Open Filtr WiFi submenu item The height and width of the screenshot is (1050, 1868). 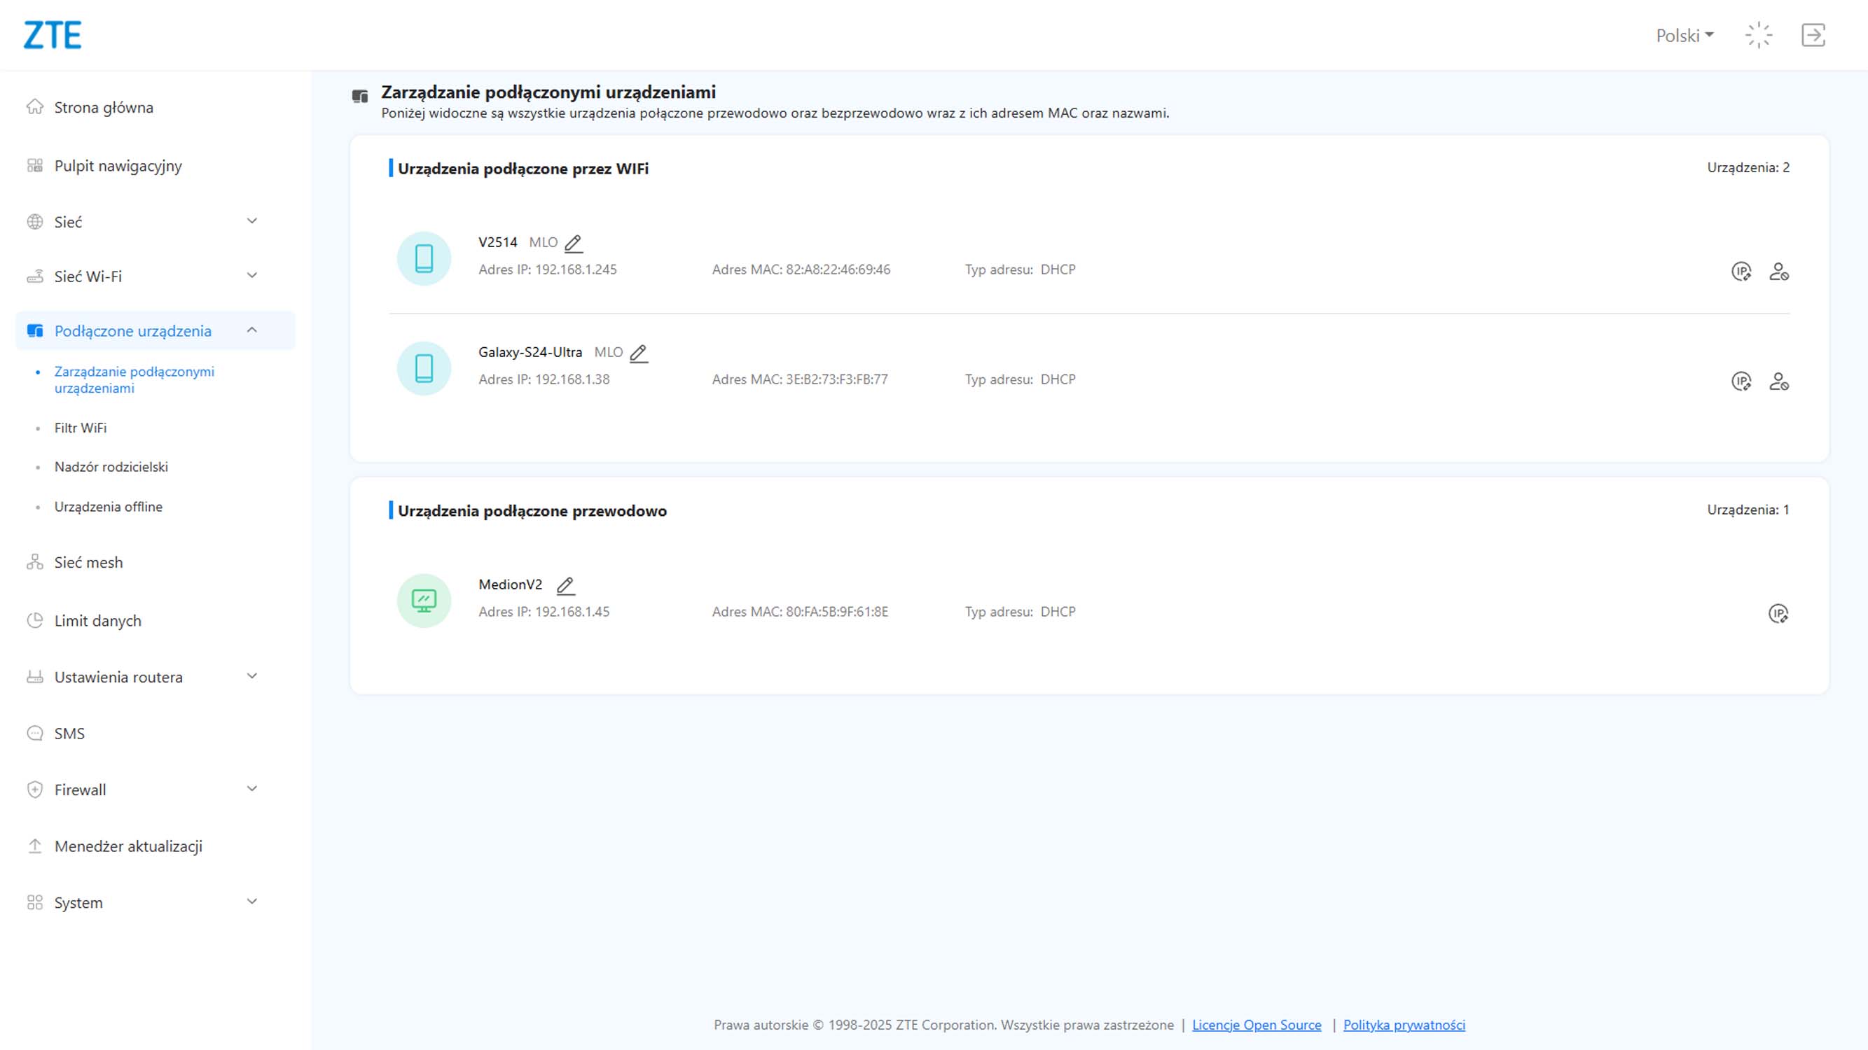pos(81,428)
